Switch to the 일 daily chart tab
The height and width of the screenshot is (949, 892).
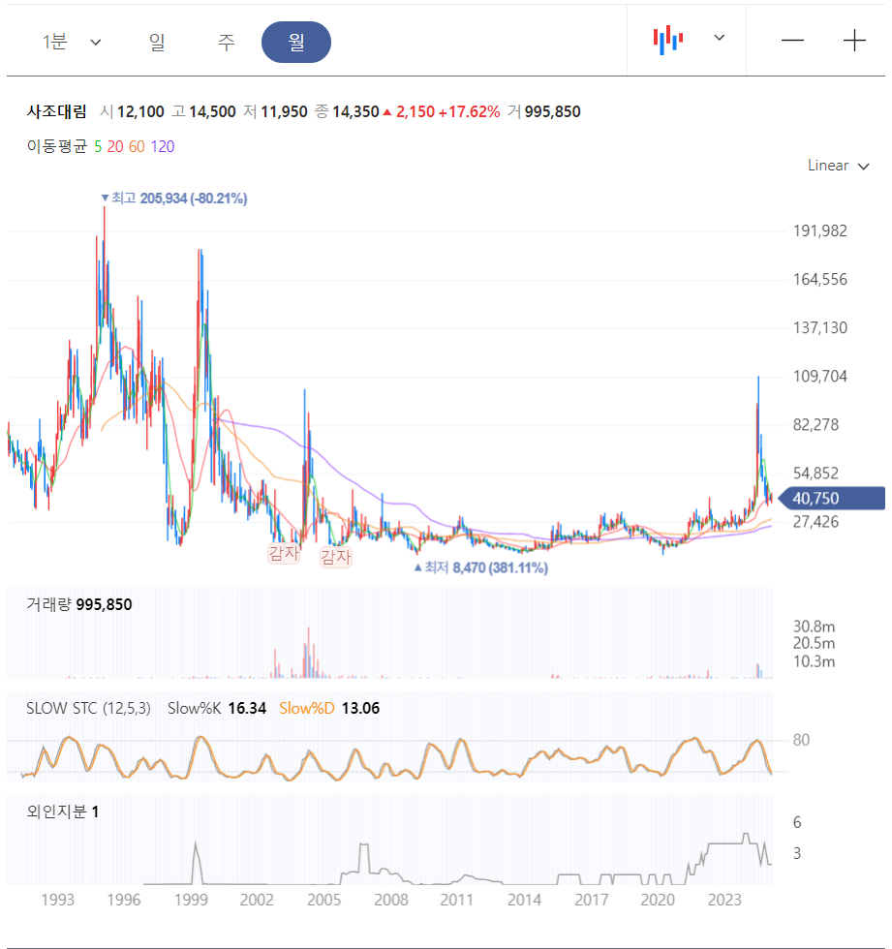(x=157, y=43)
